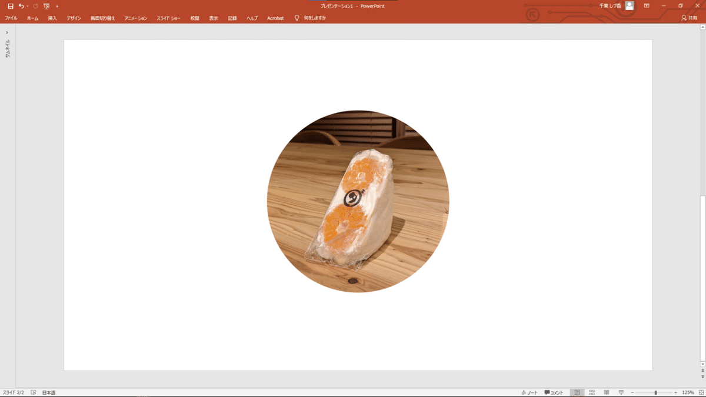Open the ファイル tab
This screenshot has width=706, height=397.
pyautogui.click(x=11, y=18)
